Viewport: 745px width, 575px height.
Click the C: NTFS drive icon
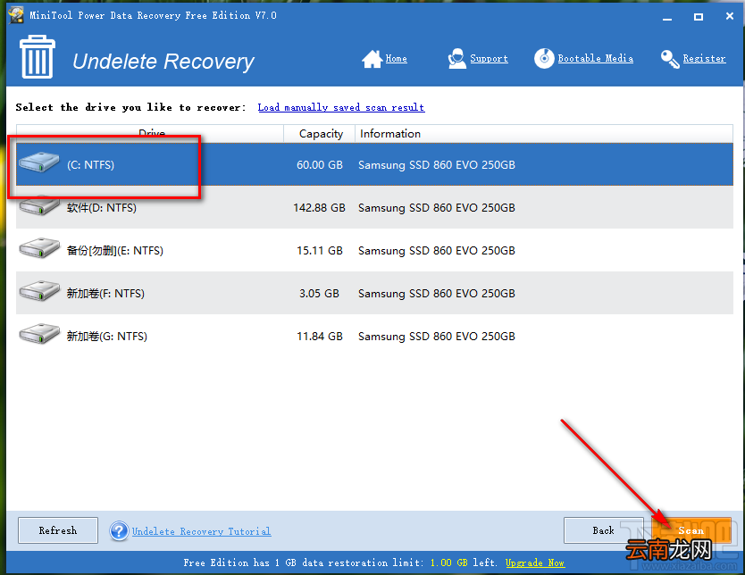click(x=39, y=162)
